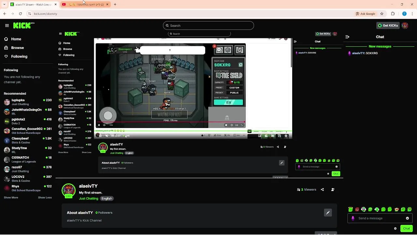Viewport: 417px width, 235px height.
Task: Collapse the list with main Show Less
Action: coord(45,197)
